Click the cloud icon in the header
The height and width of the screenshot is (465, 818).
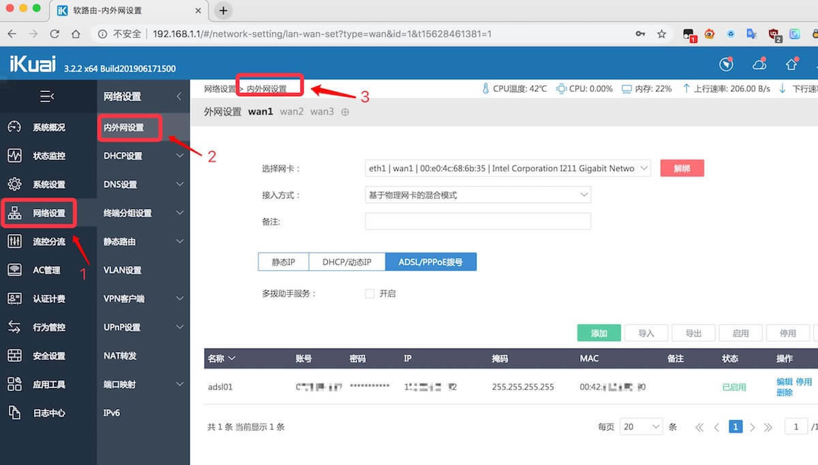point(759,64)
